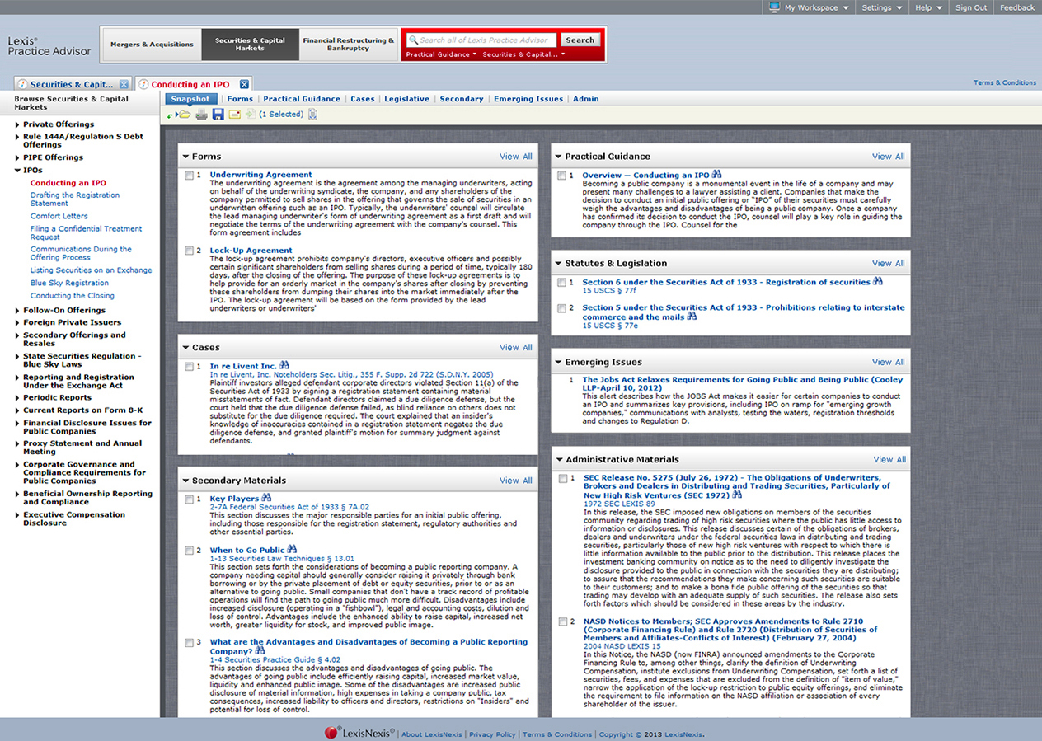Click the Sign Out link

[971, 7]
